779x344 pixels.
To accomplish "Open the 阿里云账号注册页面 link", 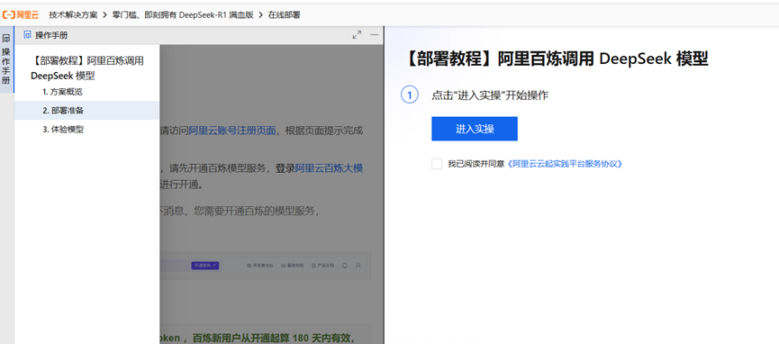I will click(x=232, y=131).
